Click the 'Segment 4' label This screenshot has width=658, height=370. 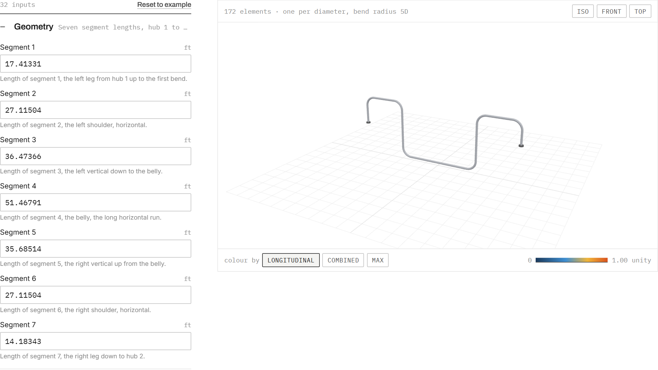tap(18, 186)
